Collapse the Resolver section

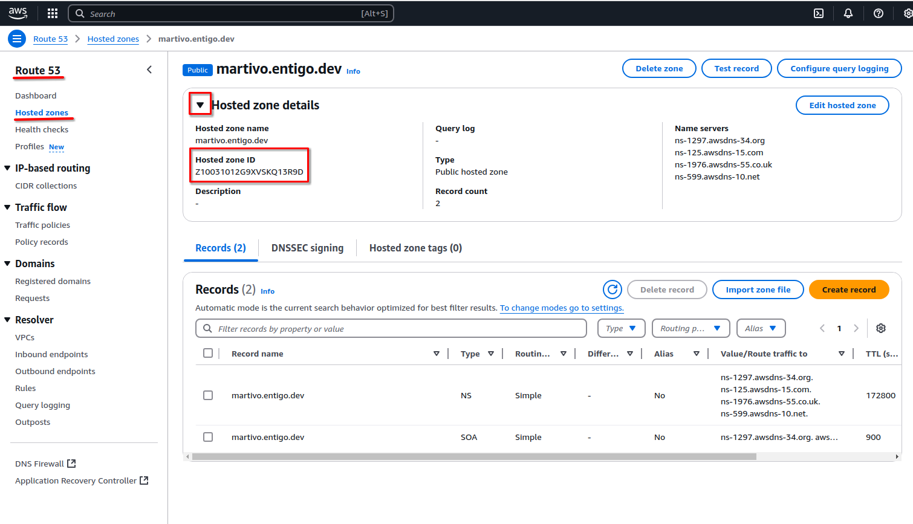[7, 320]
